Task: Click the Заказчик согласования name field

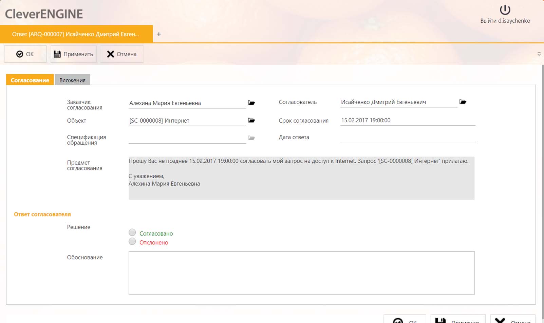Action: click(187, 103)
